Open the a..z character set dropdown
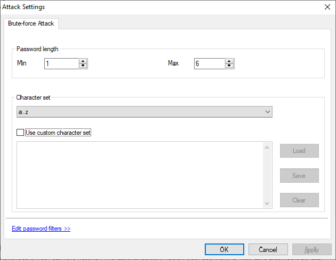Image resolution: width=336 pixels, height=260 pixels. point(144,112)
